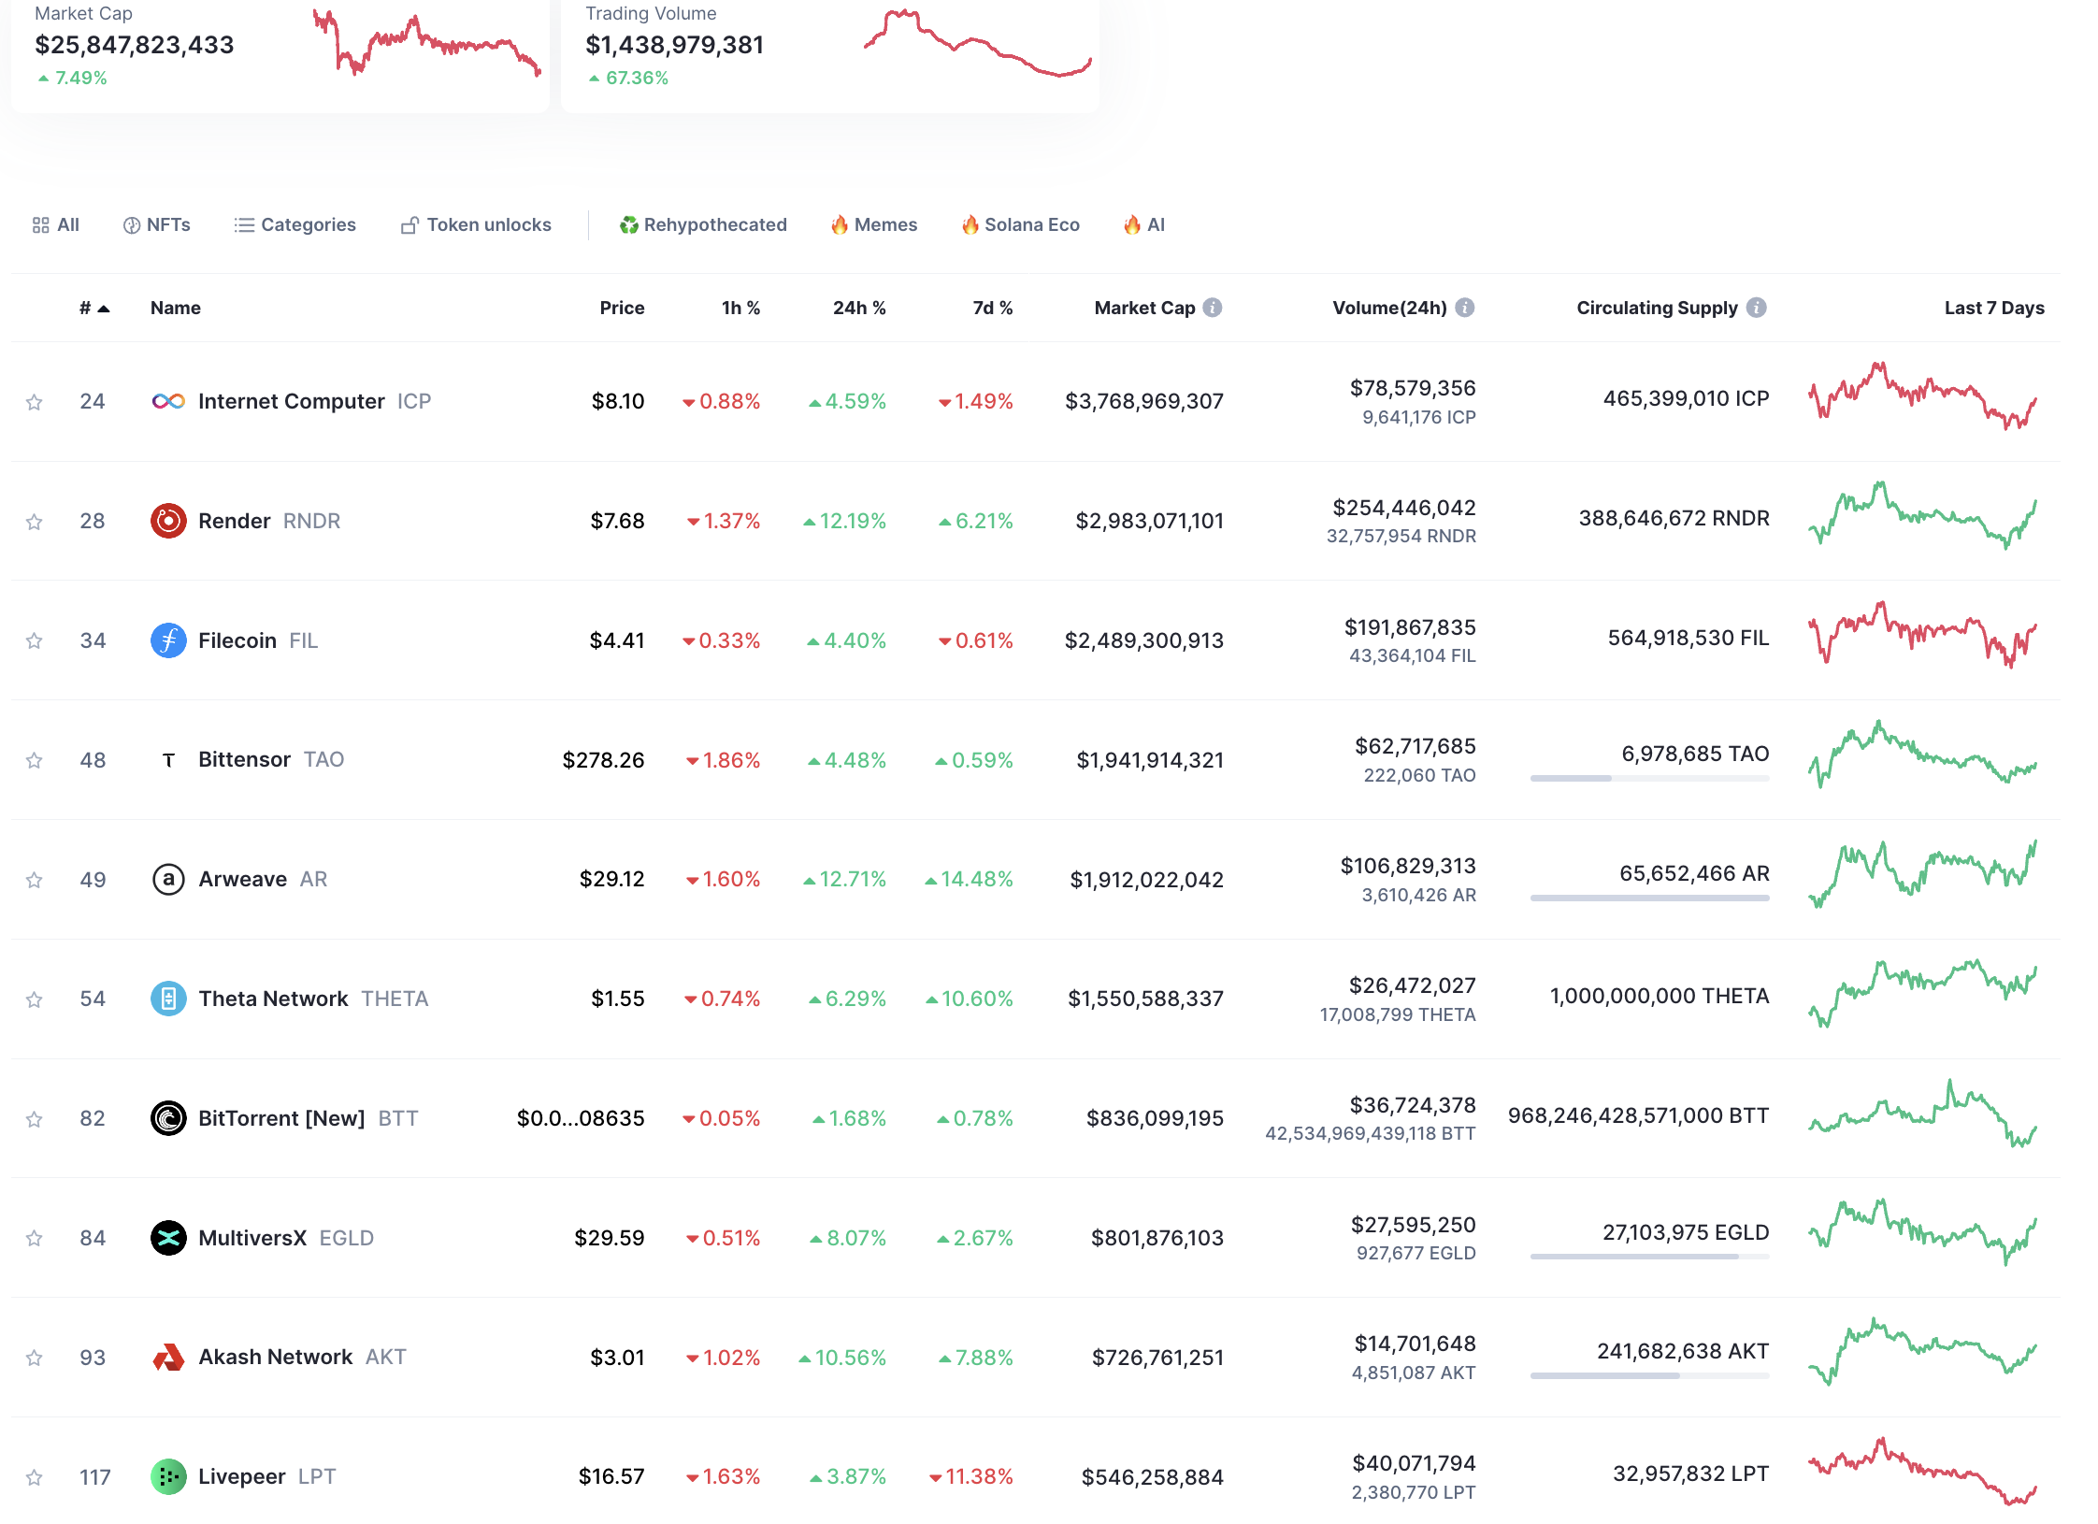
Task: Click the Theta Network logo icon
Action: tap(168, 999)
